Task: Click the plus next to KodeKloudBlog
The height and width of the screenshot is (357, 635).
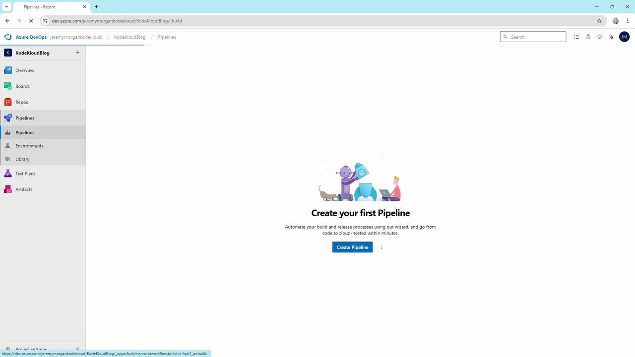Action: coord(77,53)
